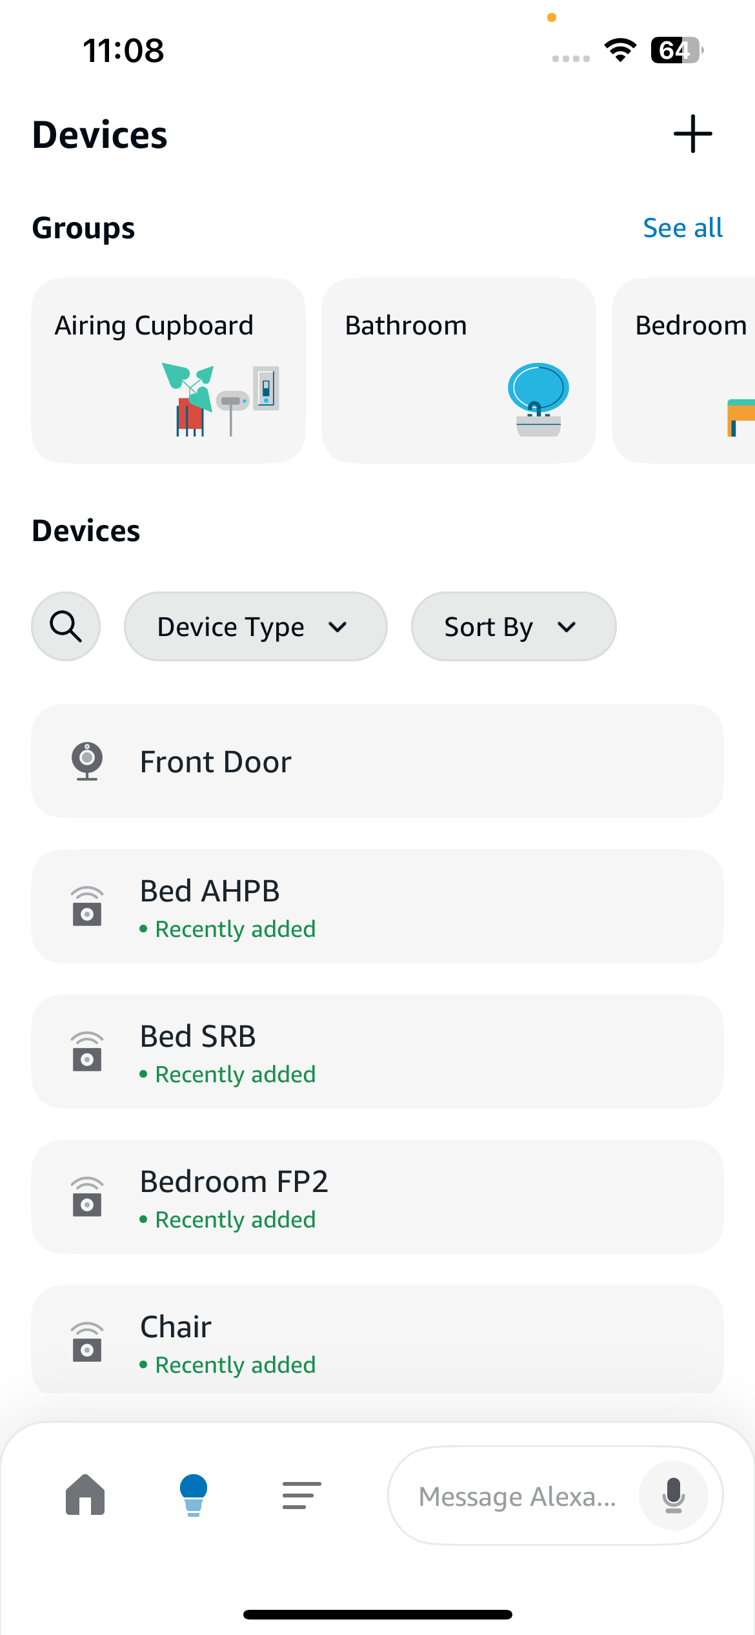Open the More menu lines icon
The width and height of the screenshot is (755, 1635).
pos(301,1495)
